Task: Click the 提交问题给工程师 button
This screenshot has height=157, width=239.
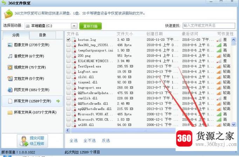Action: [x=32, y=141]
